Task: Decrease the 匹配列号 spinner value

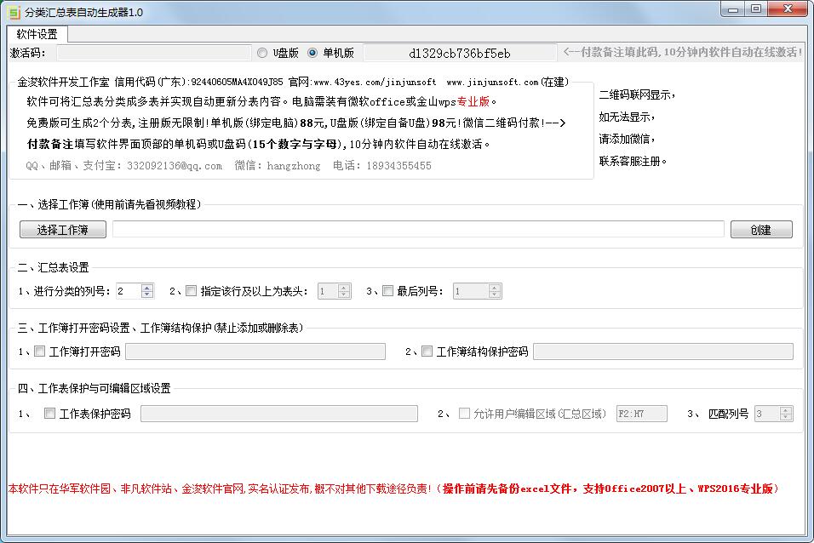Action: click(x=786, y=417)
